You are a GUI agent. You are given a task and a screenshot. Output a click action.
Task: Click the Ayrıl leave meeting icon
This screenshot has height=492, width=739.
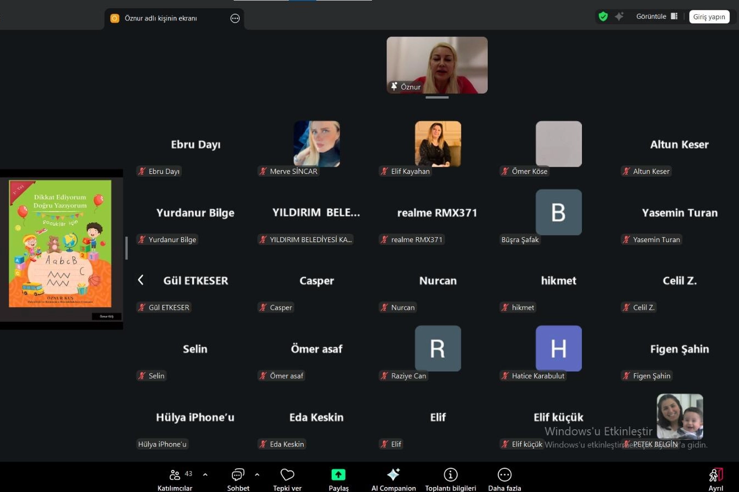coord(715,475)
